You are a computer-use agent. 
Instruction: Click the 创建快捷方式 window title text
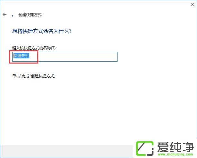[x=30, y=15]
